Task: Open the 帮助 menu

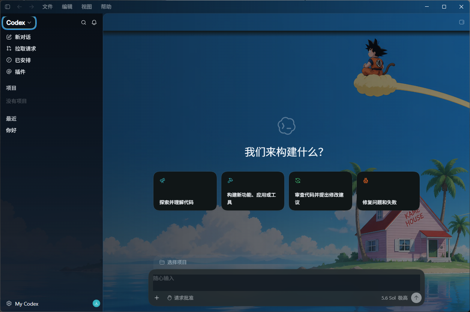Action: [x=106, y=7]
